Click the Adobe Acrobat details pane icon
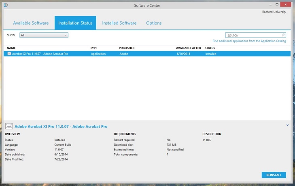 coord(9,126)
